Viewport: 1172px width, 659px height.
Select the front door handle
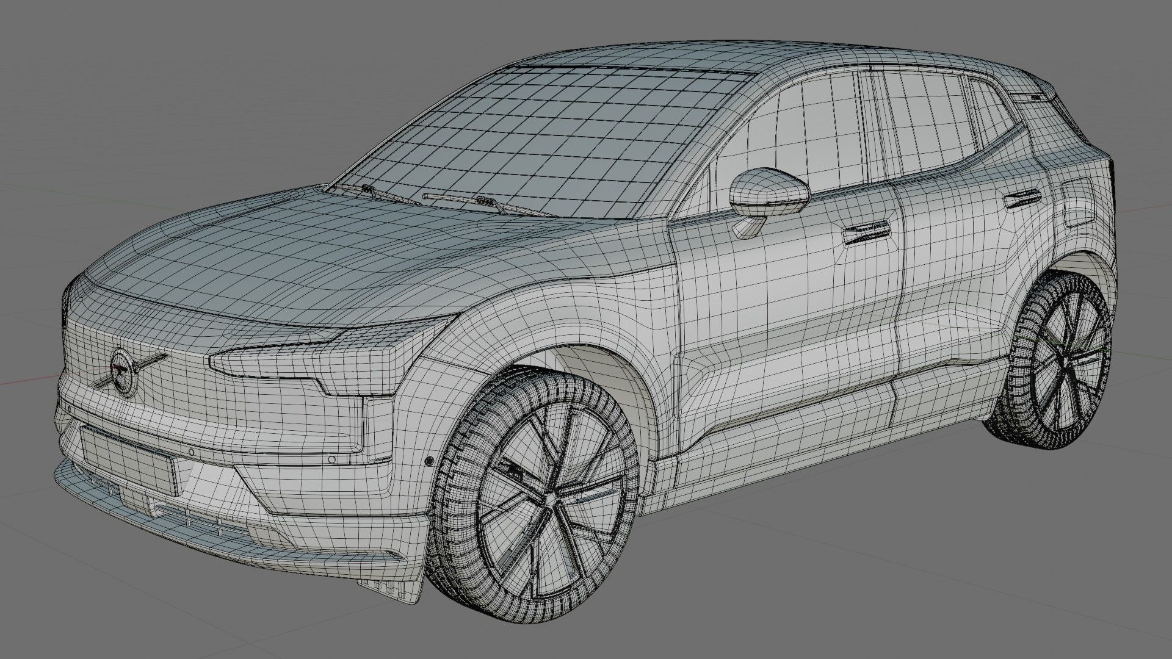pyautogui.click(x=867, y=233)
